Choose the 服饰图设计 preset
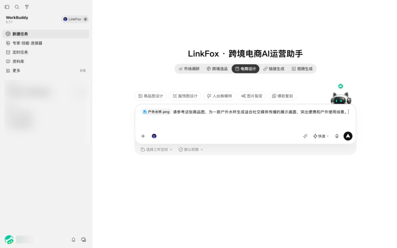Screen dimensions: 397x248 pos(185,96)
